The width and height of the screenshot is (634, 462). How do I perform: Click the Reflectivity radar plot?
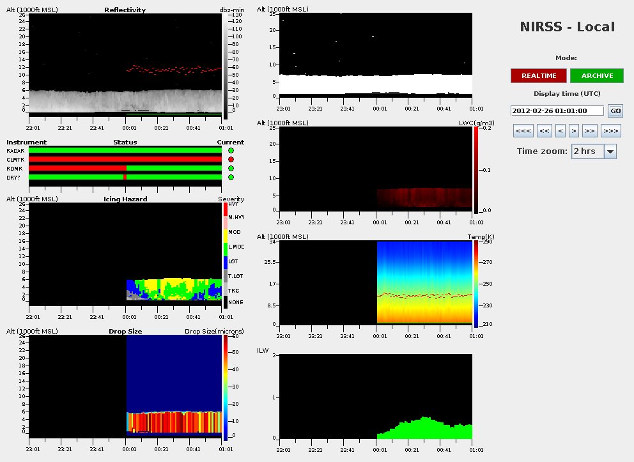point(125,64)
